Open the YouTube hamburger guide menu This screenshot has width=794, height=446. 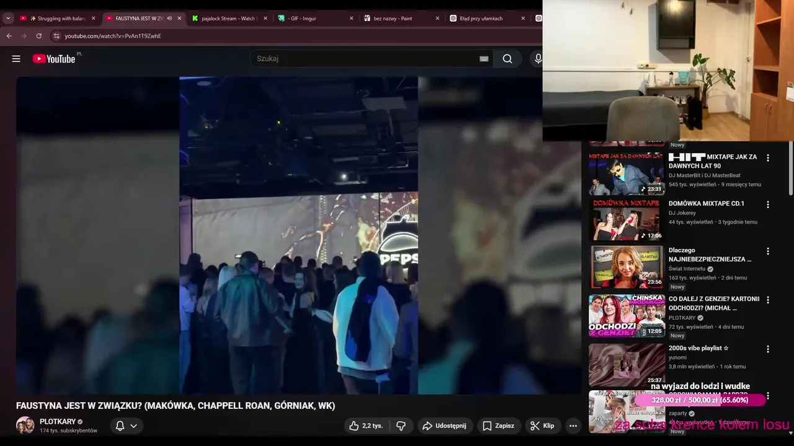(16, 59)
